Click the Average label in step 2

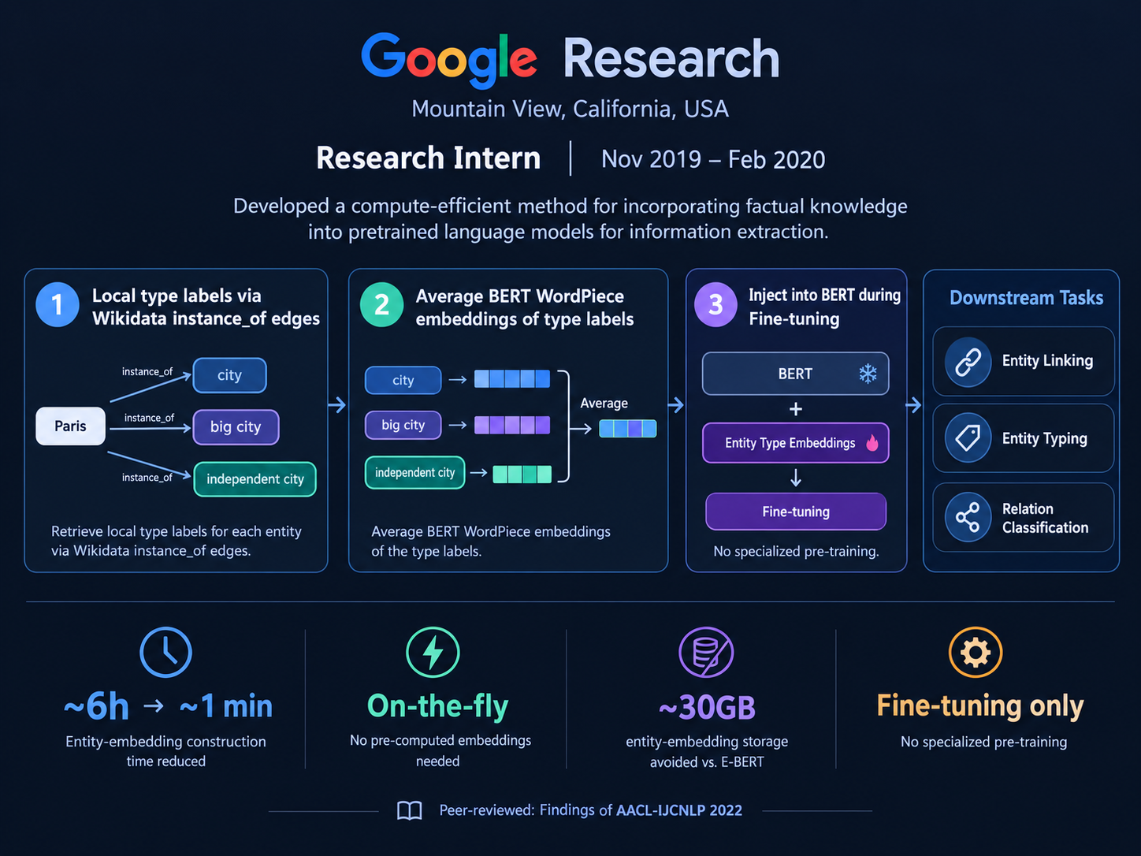pyautogui.click(x=604, y=403)
